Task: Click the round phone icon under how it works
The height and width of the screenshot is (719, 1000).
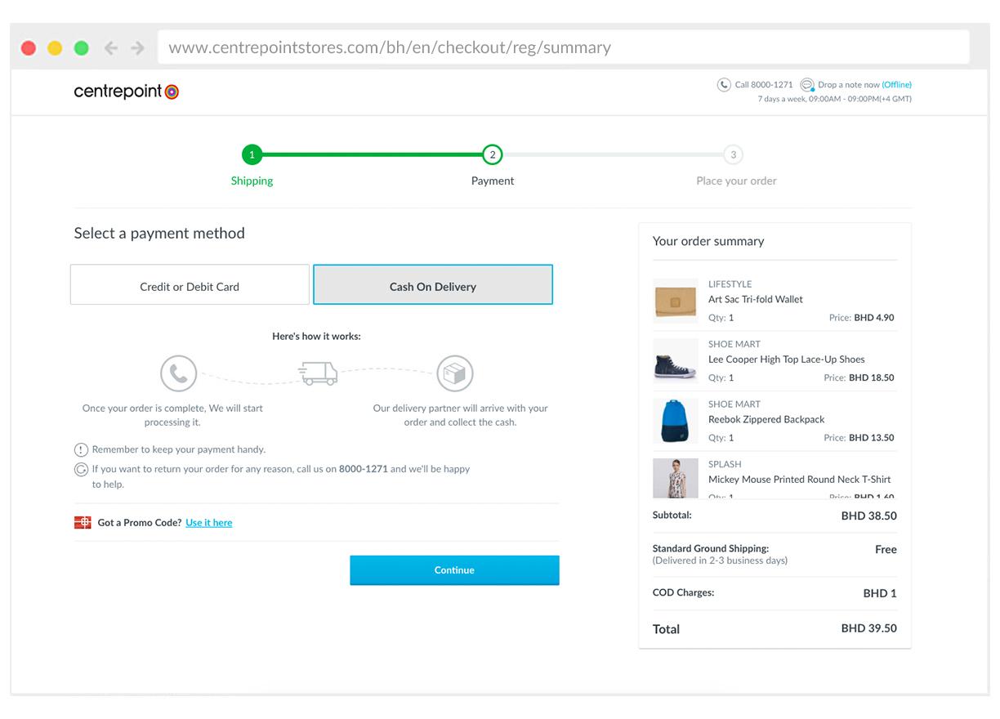Action: point(178,373)
